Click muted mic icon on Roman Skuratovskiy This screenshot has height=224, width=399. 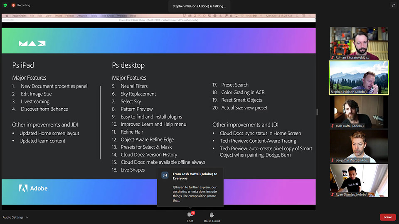[x=332, y=57]
